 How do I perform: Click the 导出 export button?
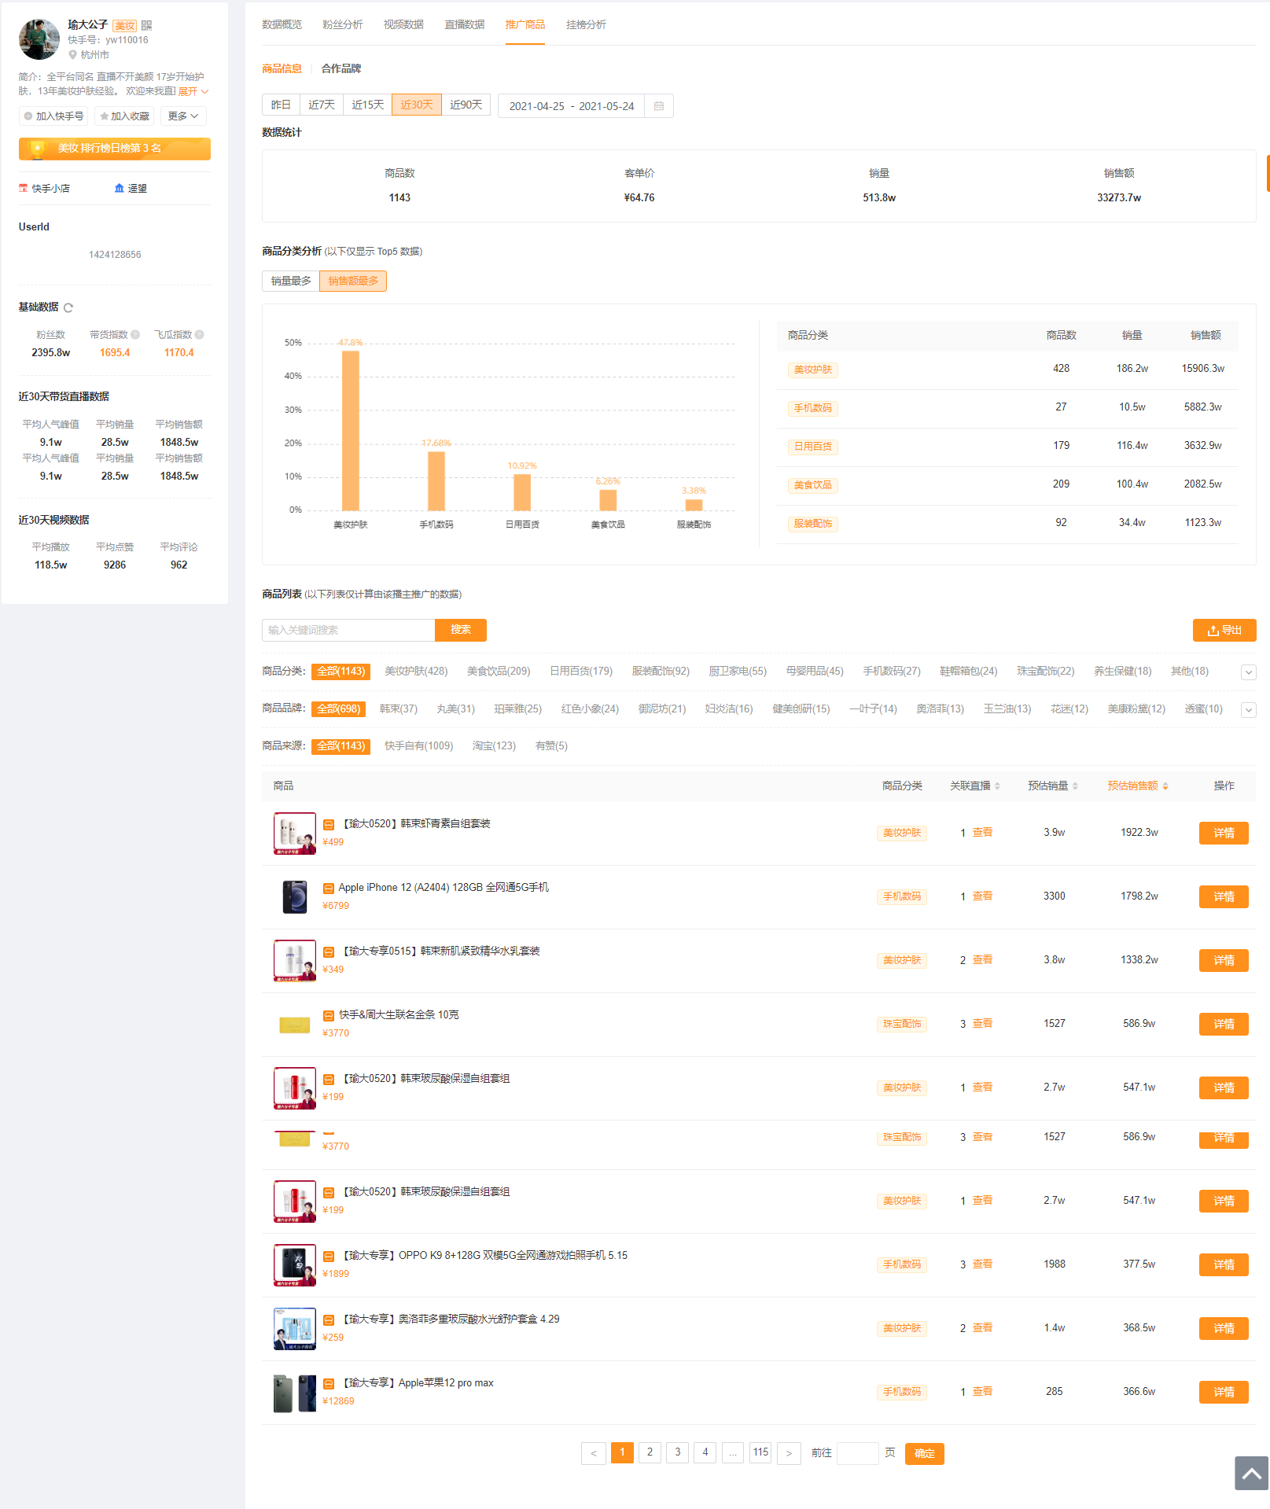pos(1224,631)
